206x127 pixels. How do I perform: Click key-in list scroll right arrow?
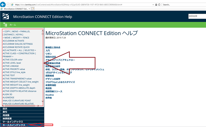coord(38,106)
